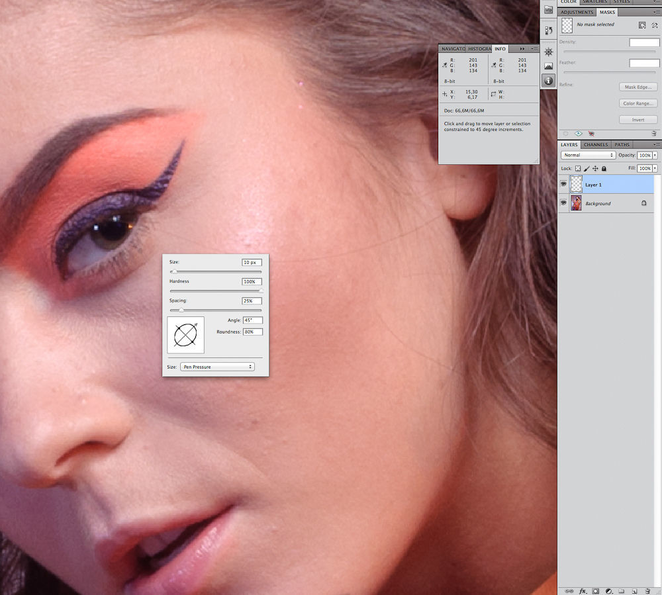This screenshot has height=595, width=662.
Task: Open the Navigator panel wheel icon
Action: click(549, 52)
